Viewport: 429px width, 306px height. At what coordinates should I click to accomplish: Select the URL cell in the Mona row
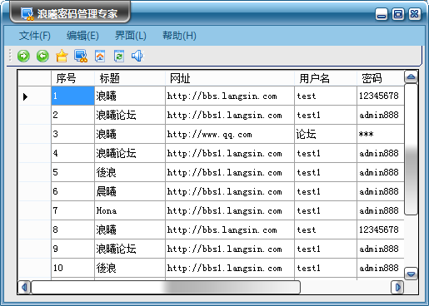[230, 210]
